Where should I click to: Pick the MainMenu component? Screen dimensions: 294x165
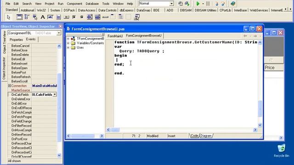pos(27,17)
